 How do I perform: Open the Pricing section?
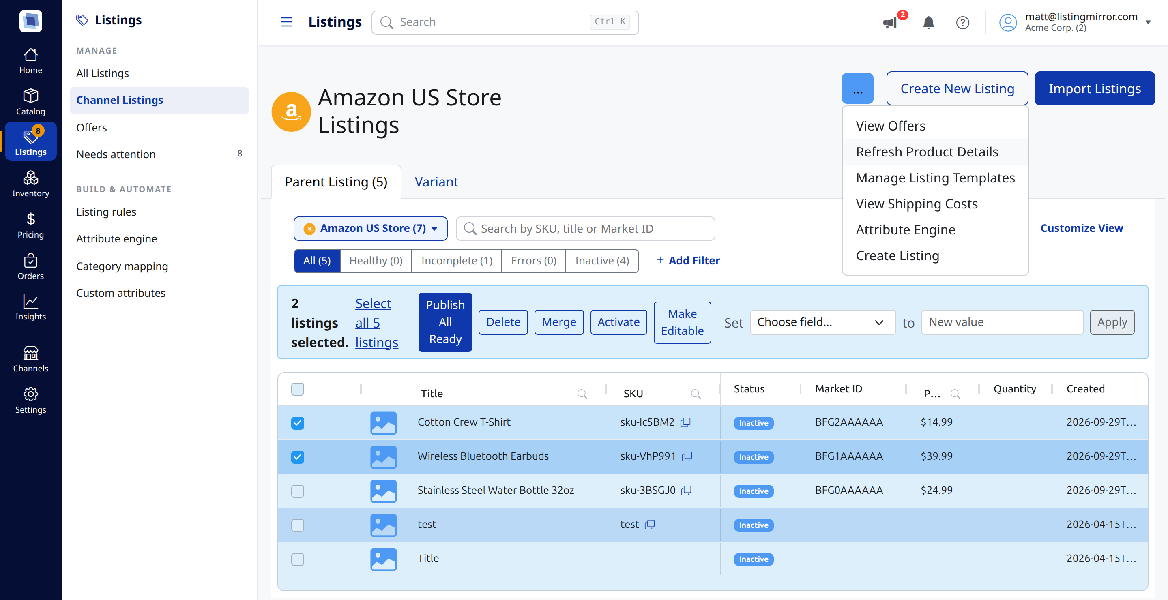click(30, 226)
